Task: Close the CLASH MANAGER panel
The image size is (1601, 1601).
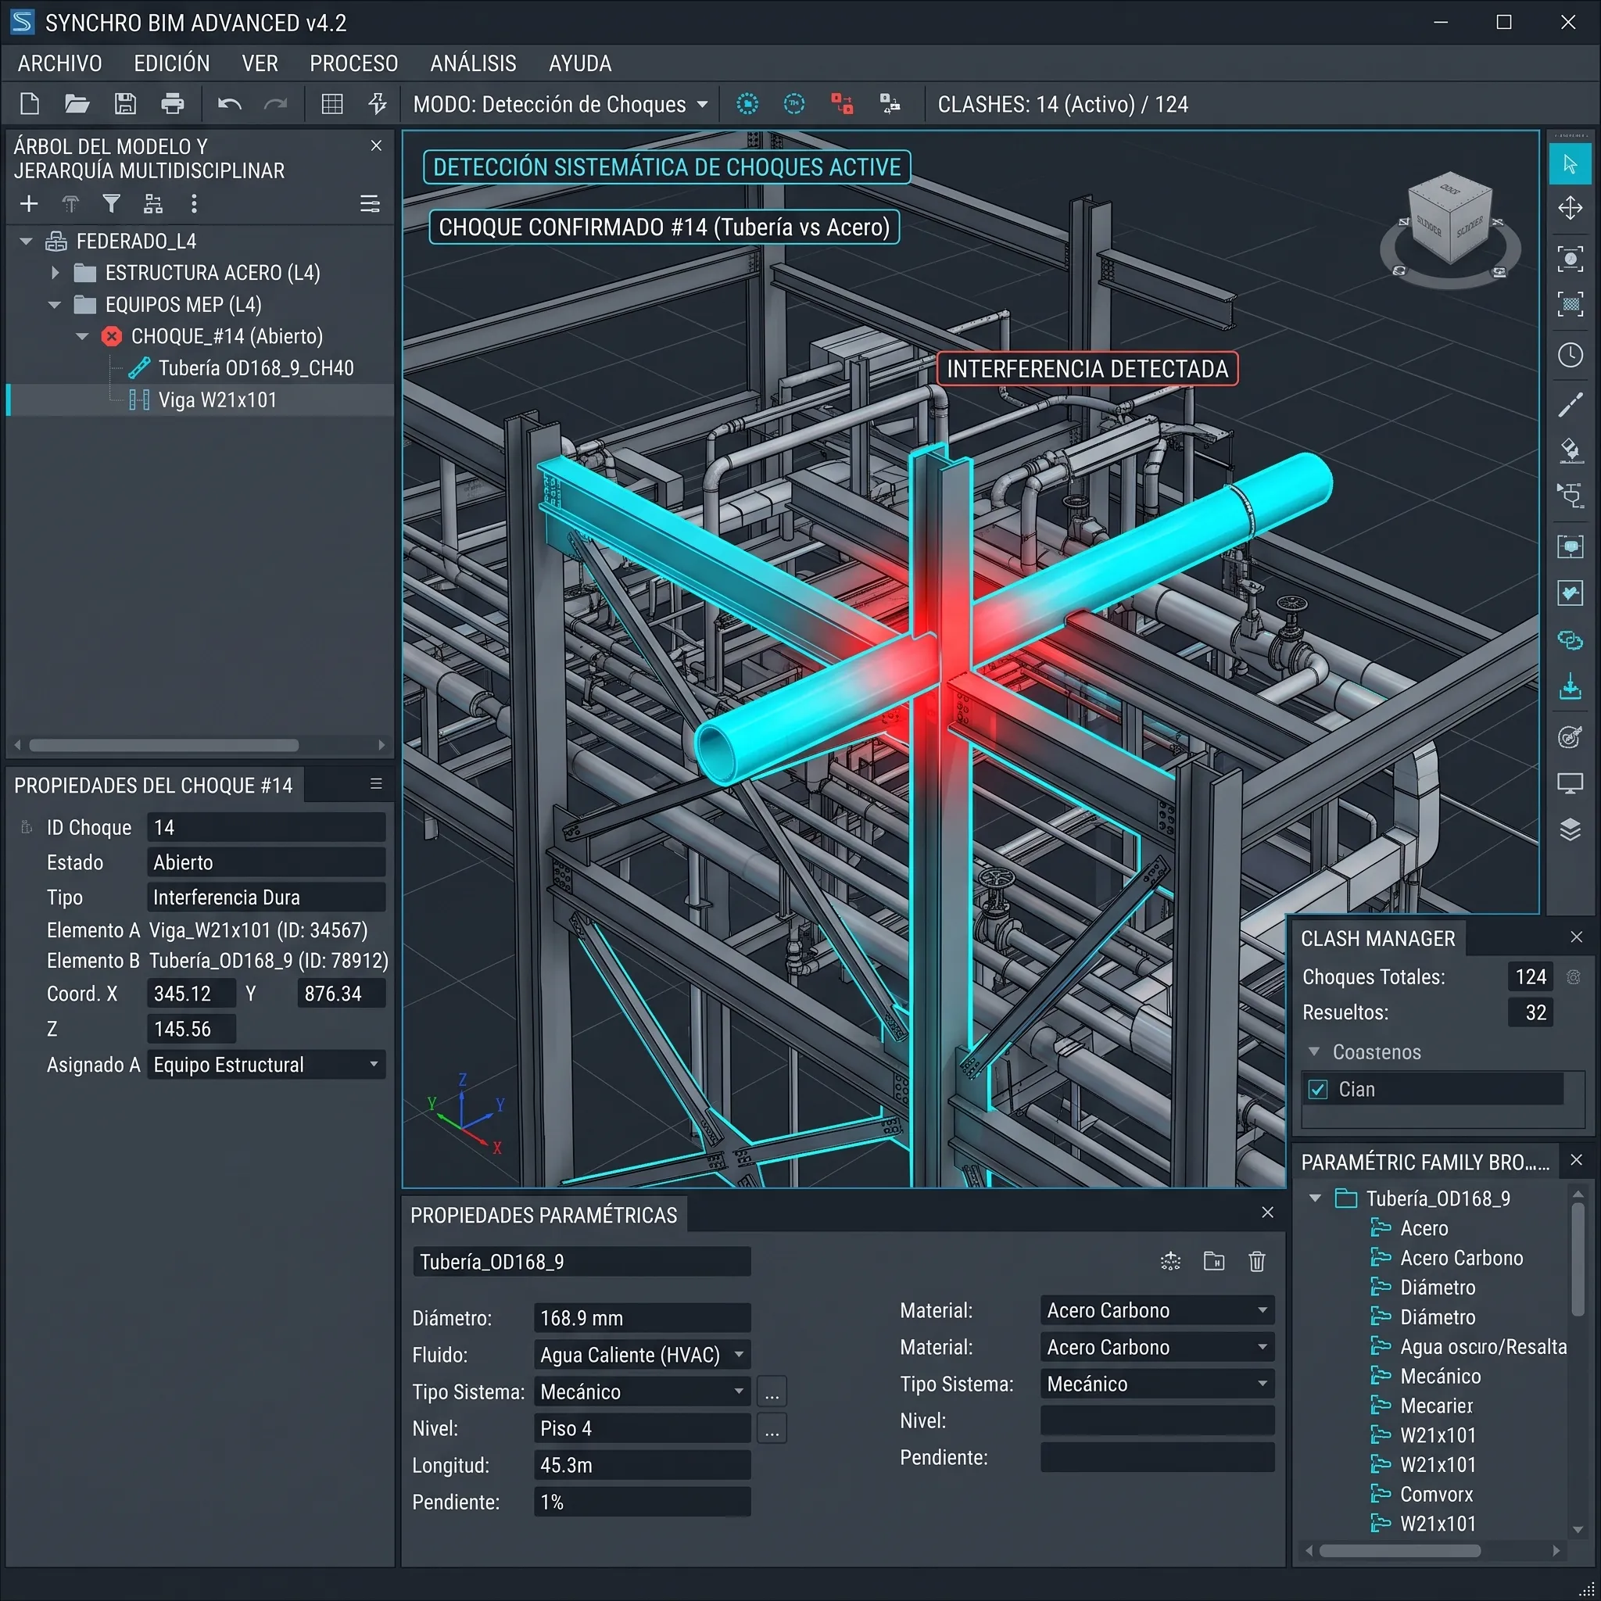Action: point(1576,937)
